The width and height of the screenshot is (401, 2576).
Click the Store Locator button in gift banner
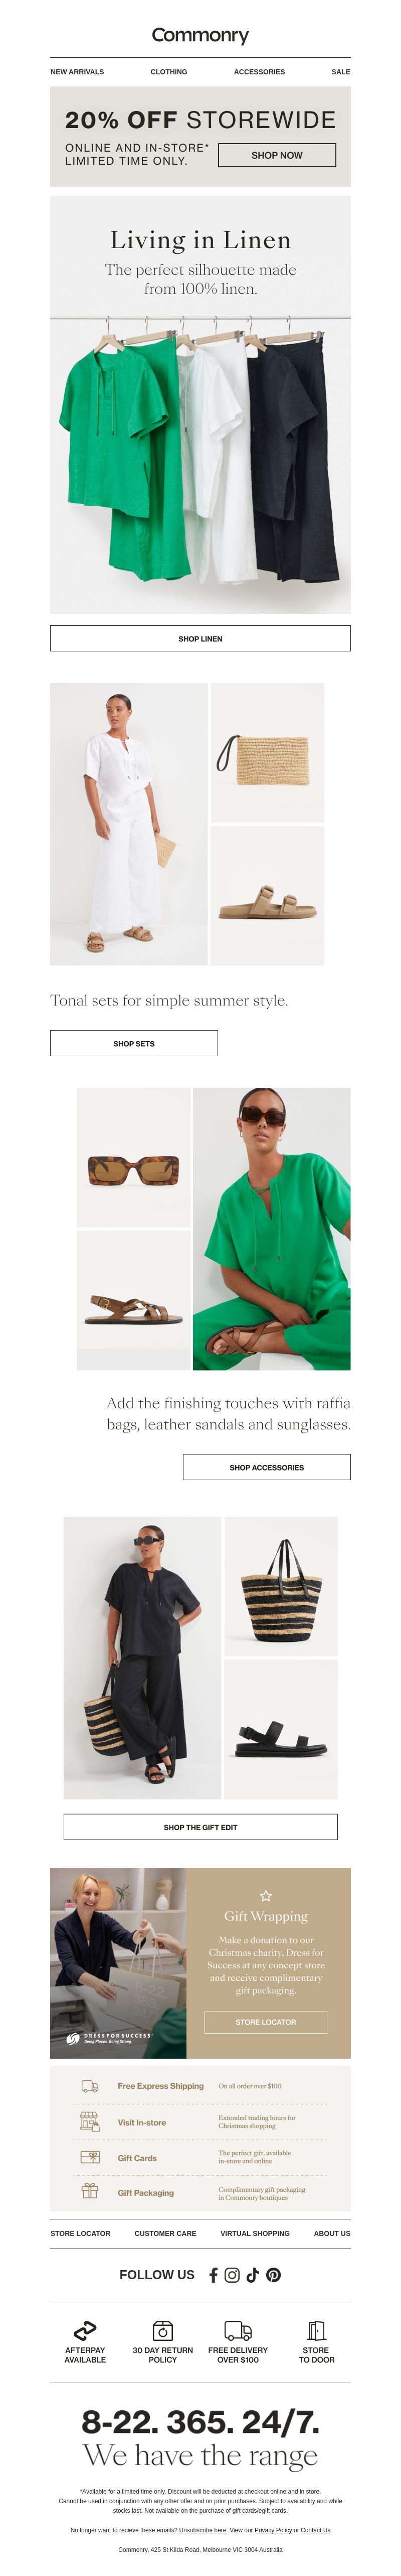click(x=265, y=2022)
